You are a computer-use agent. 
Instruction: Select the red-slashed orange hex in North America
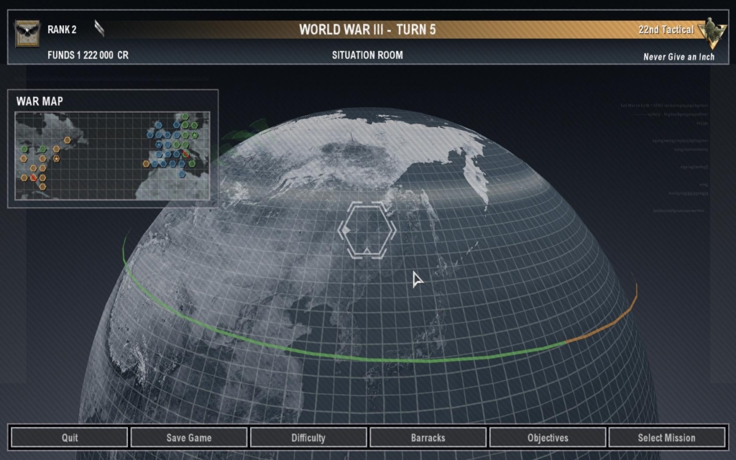pyautogui.click(x=33, y=178)
